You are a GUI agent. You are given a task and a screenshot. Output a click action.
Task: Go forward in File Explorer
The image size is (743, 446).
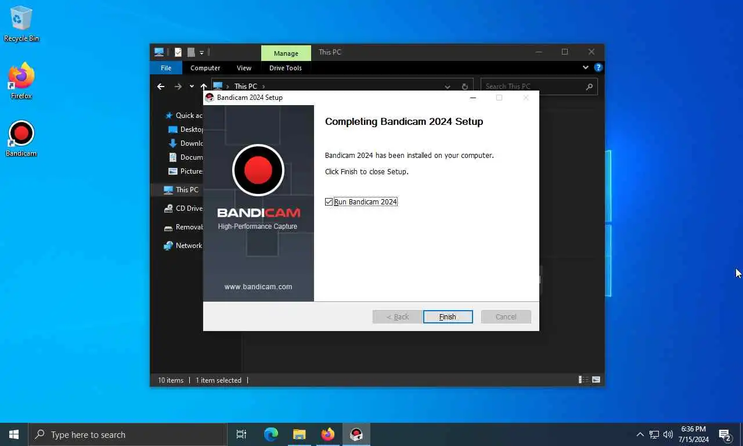[x=178, y=87]
